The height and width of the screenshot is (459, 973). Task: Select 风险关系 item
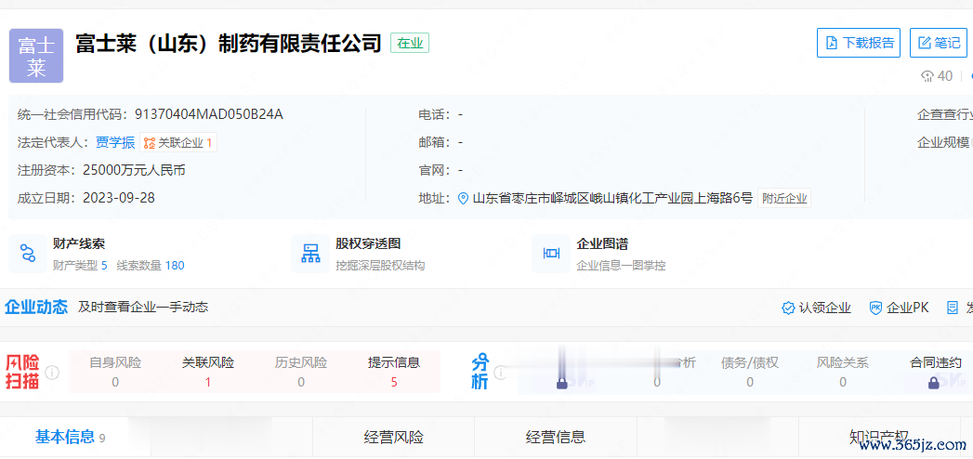pyautogui.click(x=843, y=373)
